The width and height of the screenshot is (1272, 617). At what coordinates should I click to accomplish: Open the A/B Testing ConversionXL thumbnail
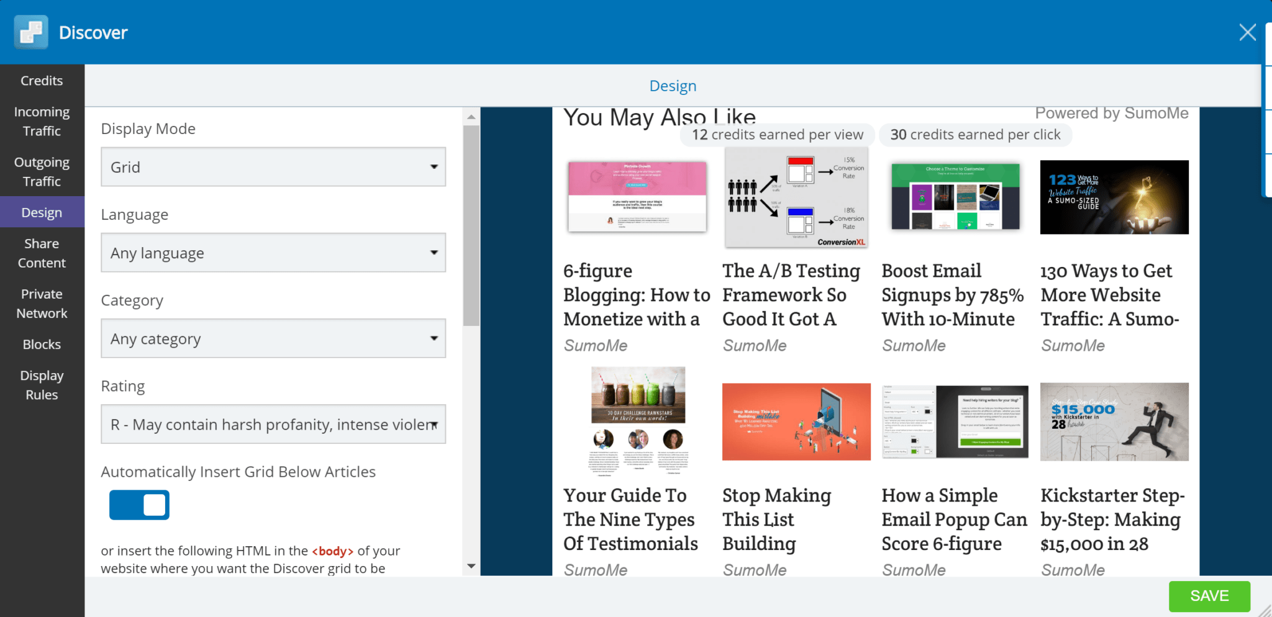[x=796, y=197]
